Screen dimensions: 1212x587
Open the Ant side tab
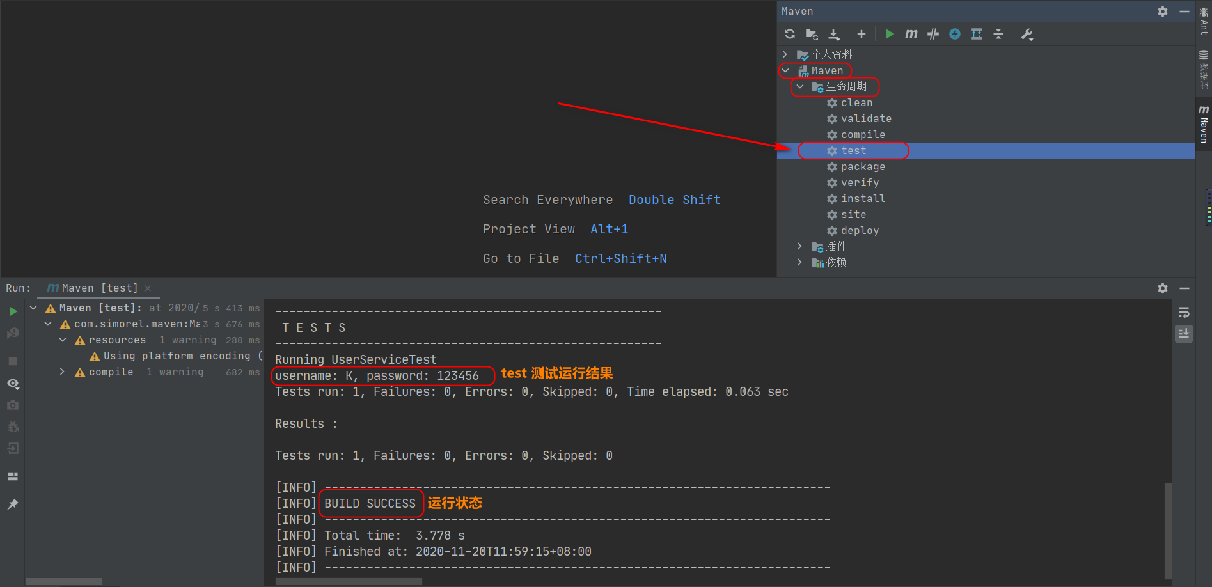coord(1204,20)
